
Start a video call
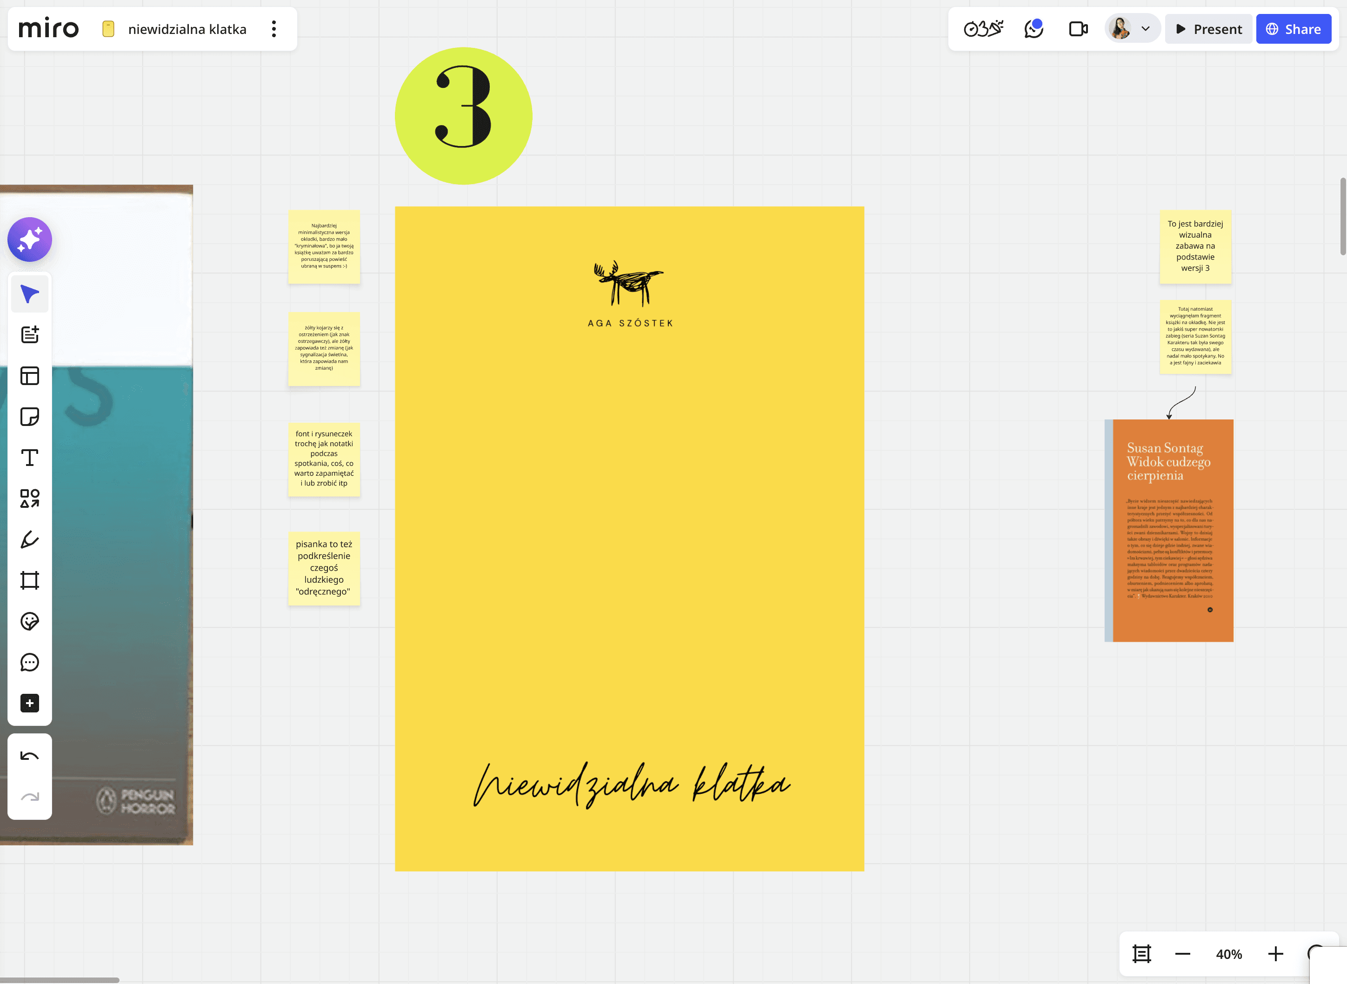point(1078,29)
